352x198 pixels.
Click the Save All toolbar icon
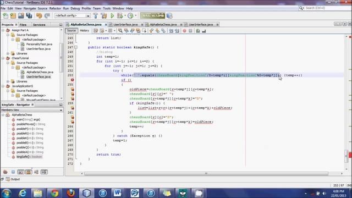point(29,15)
